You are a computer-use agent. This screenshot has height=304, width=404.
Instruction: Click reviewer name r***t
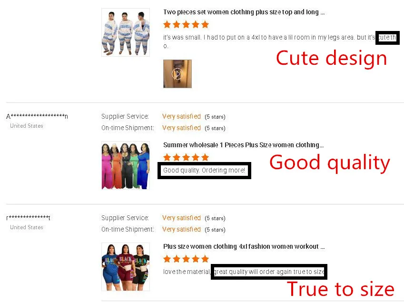tap(29, 218)
